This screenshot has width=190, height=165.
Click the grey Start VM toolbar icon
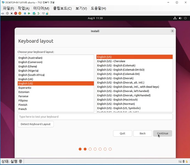pyautogui.click(x=7, y=13)
